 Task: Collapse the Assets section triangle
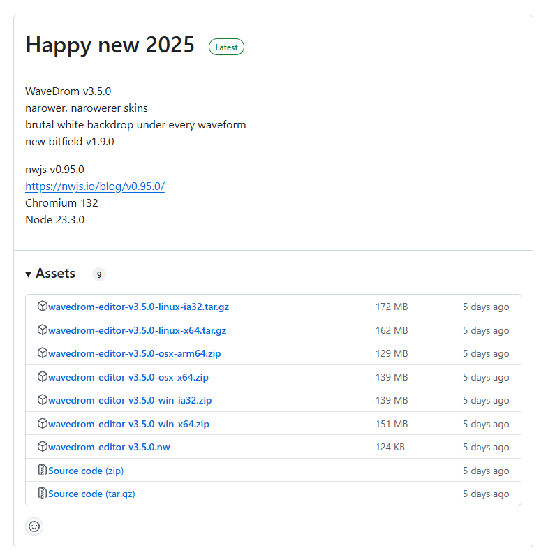tap(28, 274)
